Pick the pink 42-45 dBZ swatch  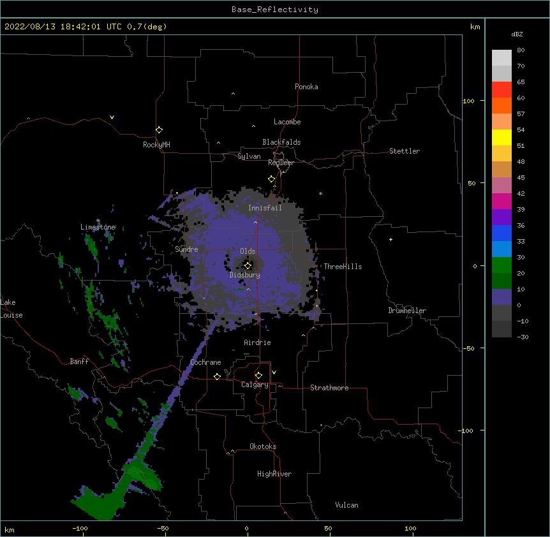pos(502,186)
